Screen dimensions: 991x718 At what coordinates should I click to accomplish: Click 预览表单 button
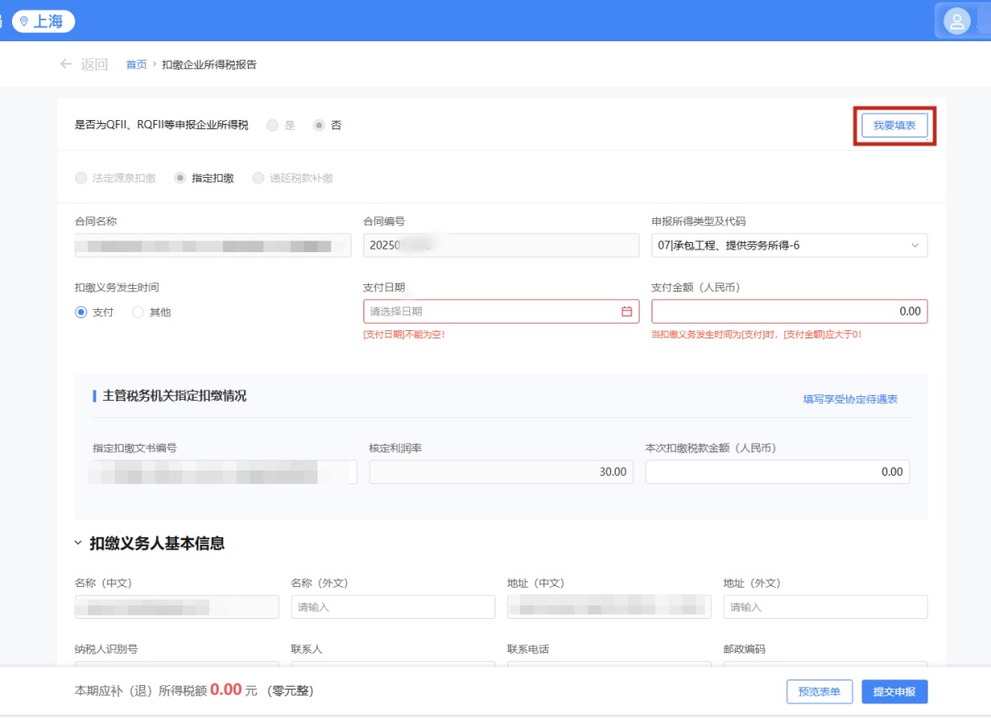point(819,691)
